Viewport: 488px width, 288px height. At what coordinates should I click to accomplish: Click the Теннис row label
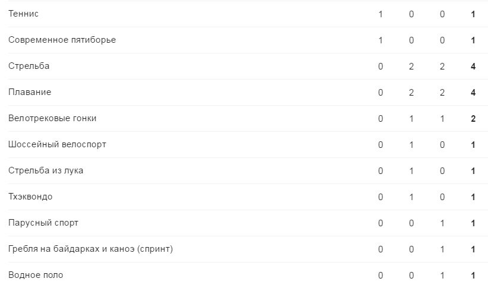[23, 14]
